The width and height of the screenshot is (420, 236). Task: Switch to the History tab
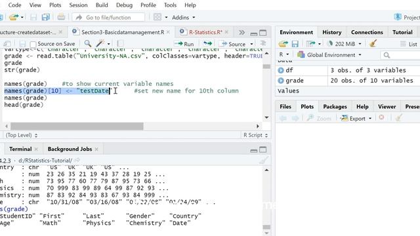[332, 32]
